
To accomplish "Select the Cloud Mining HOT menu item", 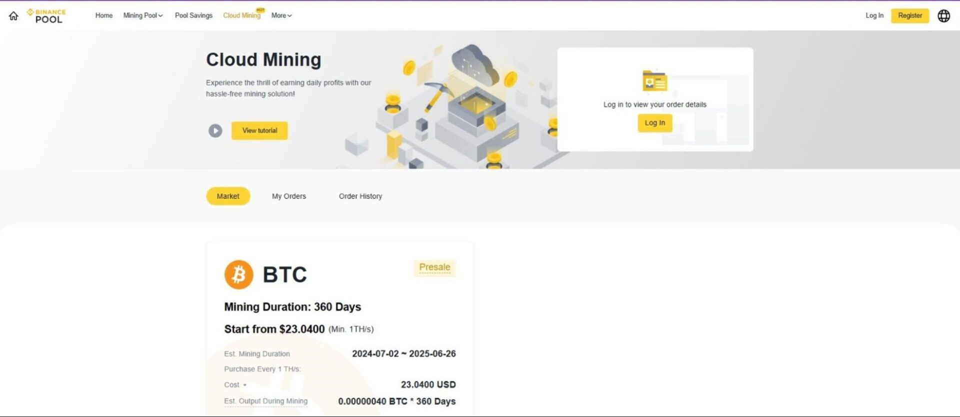I will click(242, 15).
